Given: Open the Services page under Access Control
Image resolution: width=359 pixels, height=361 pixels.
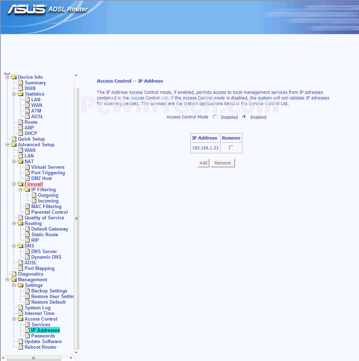Looking at the screenshot, I should [x=41, y=324].
